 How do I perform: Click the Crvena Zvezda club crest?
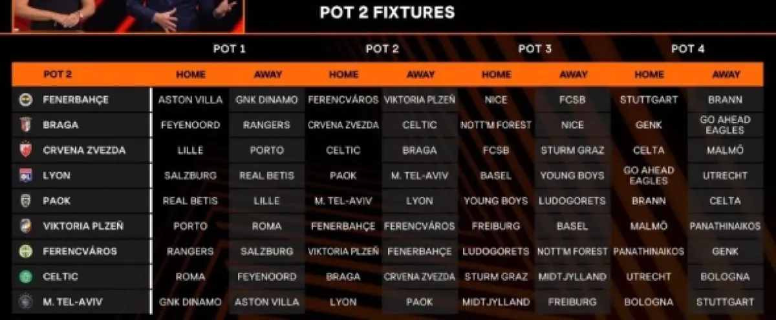click(x=26, y=150)
